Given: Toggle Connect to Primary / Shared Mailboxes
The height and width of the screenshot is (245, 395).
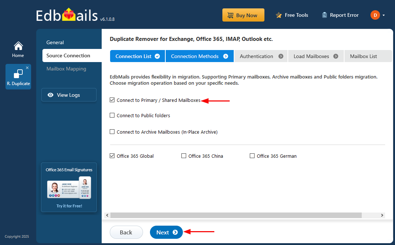Looking at the screenshot, I should pyautogui.click(x=112, y=100).
